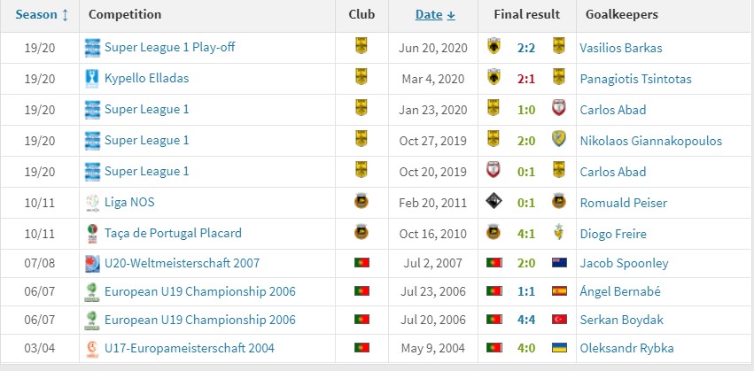Click the Super League 1 Play-off competition icon
The width and height of the screenshot is (754, 371).
[x=92, y=48]
